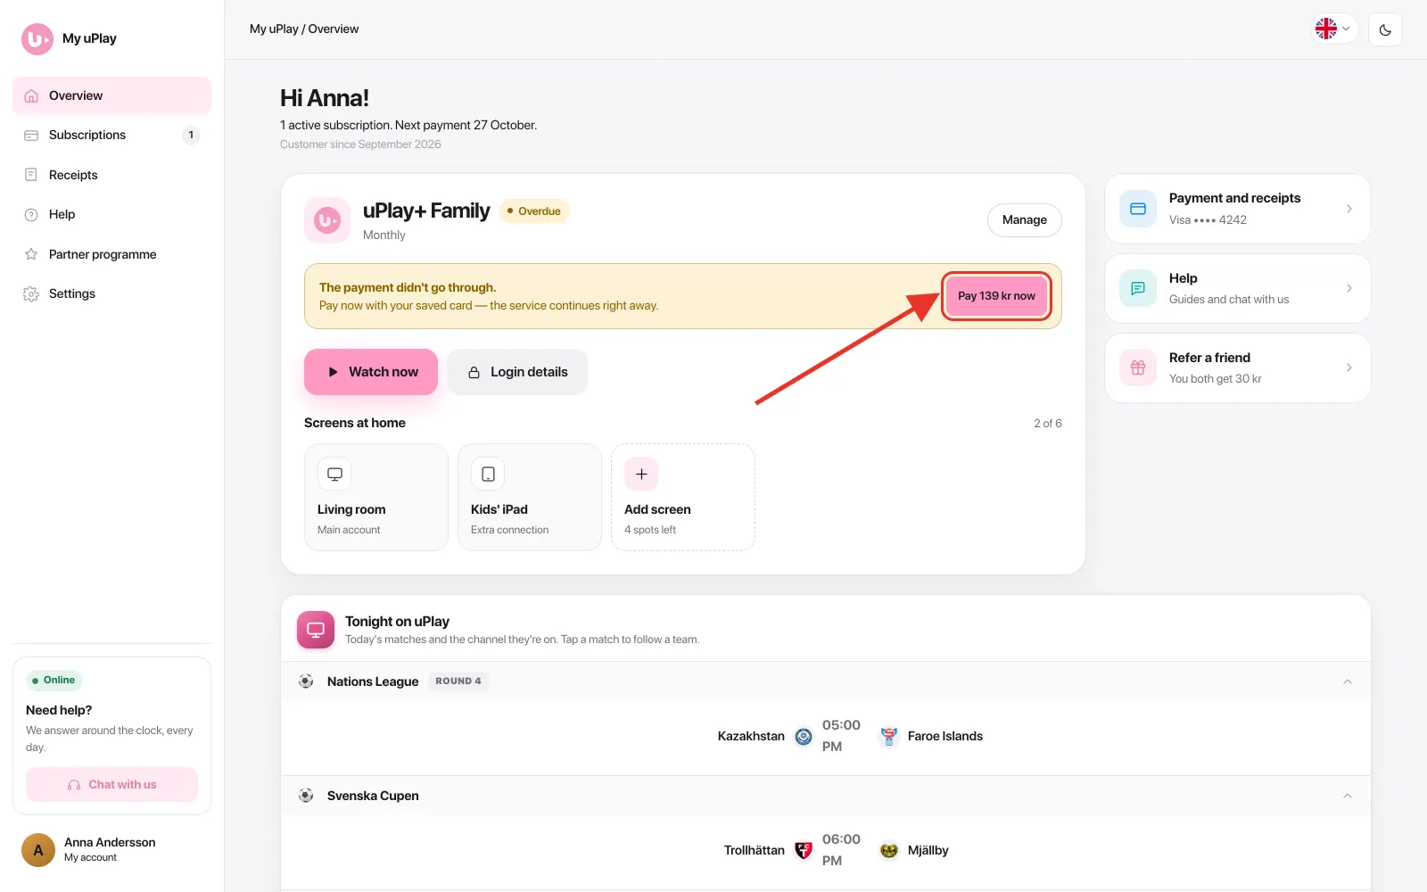Collapse the Nations League section

click(1348, 681)
